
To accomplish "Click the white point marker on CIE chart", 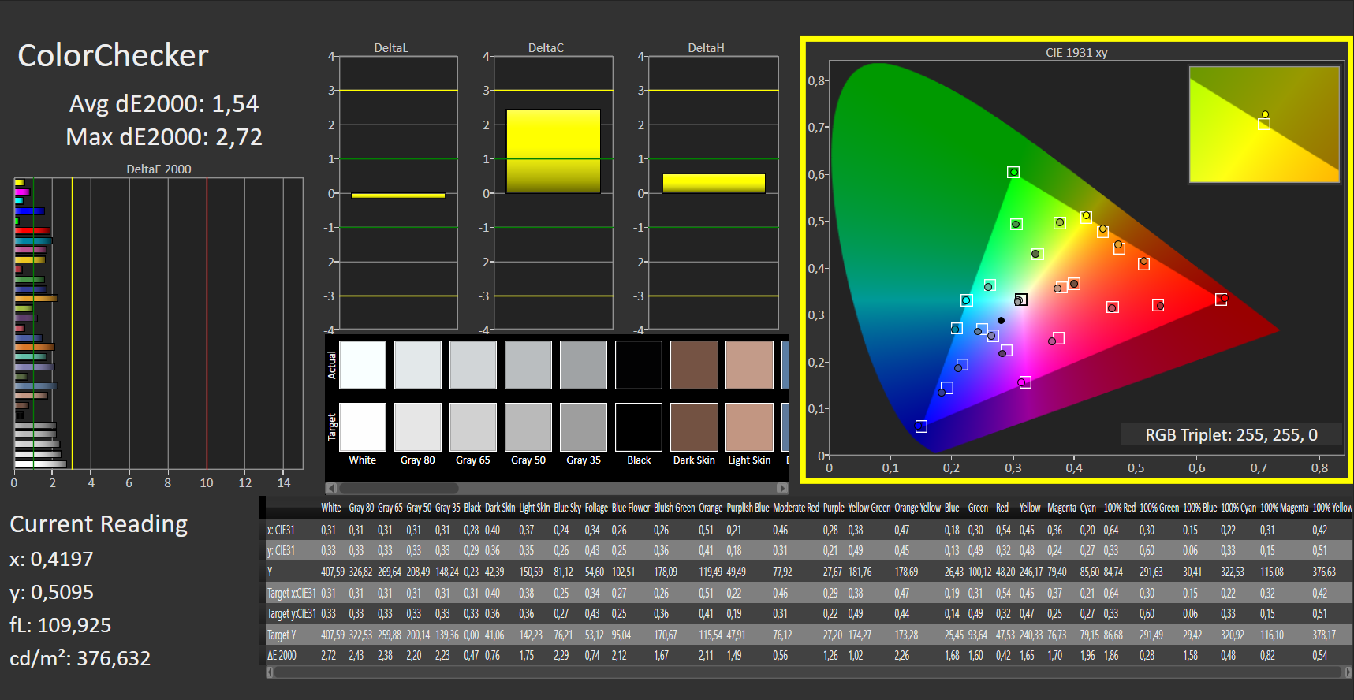I will pos(1020,300).
